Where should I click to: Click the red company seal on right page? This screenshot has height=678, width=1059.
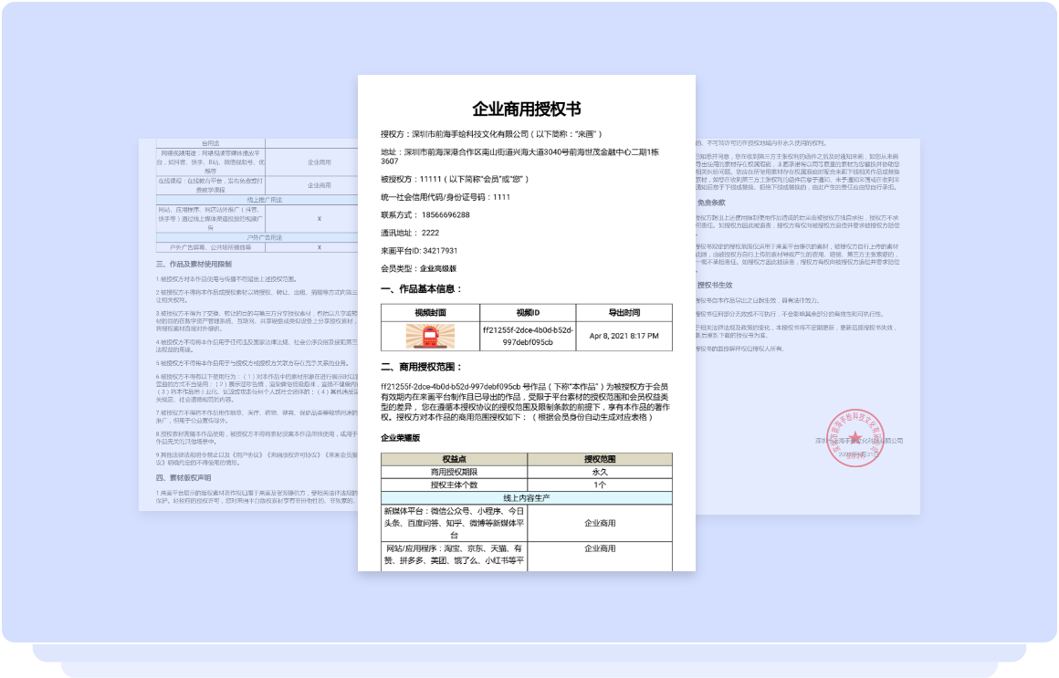point(855,438)
